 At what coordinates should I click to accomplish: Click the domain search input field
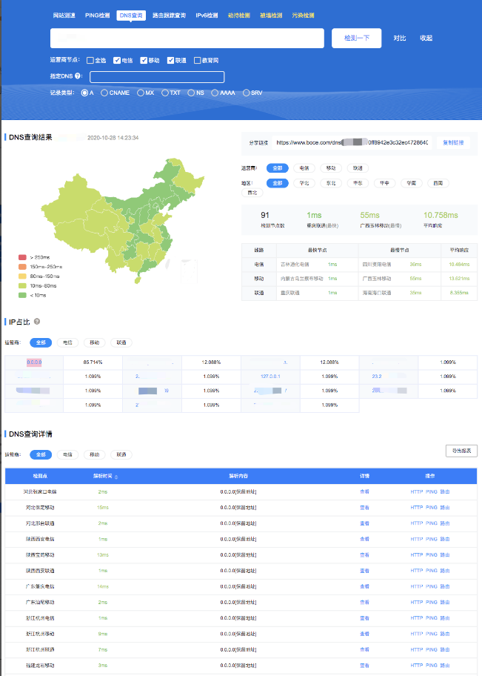pyautogui.click(x=187, y=39)
